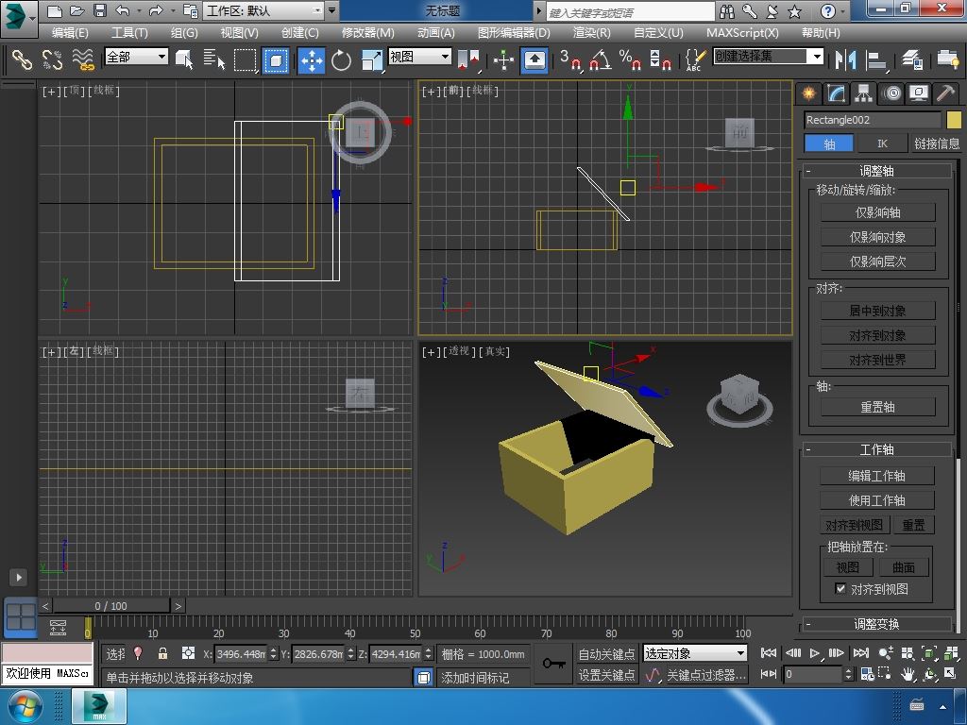Toggle Absolute/Offset transform type-in mode
This screenshot has height=725, width=967.
[188, 653]
